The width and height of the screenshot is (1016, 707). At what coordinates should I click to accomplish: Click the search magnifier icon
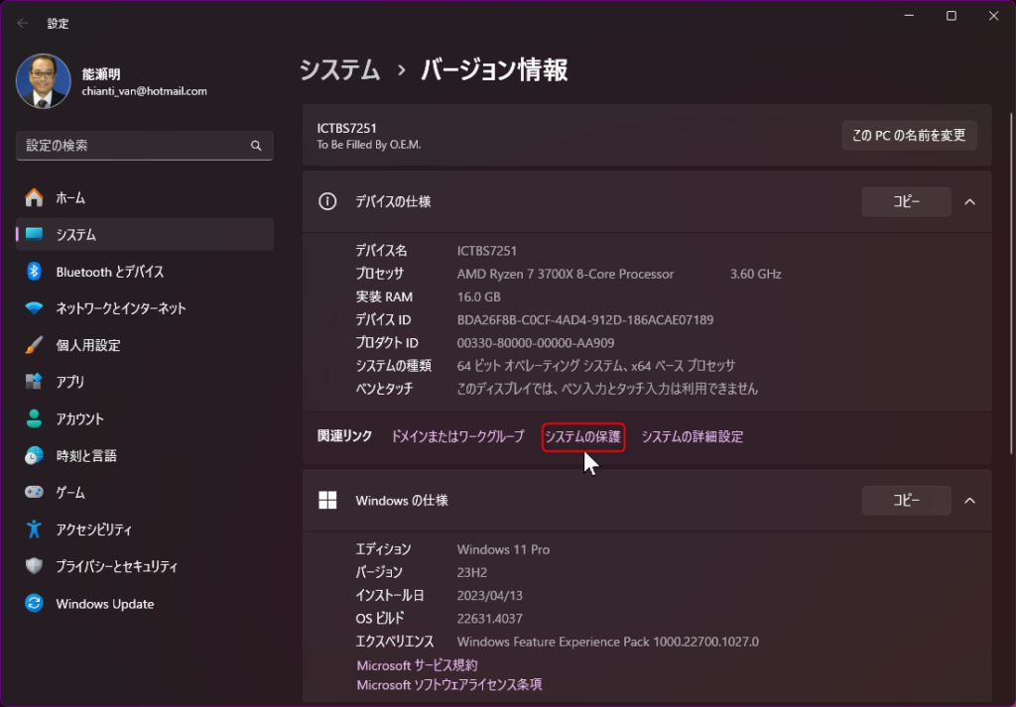pos(256,146)
